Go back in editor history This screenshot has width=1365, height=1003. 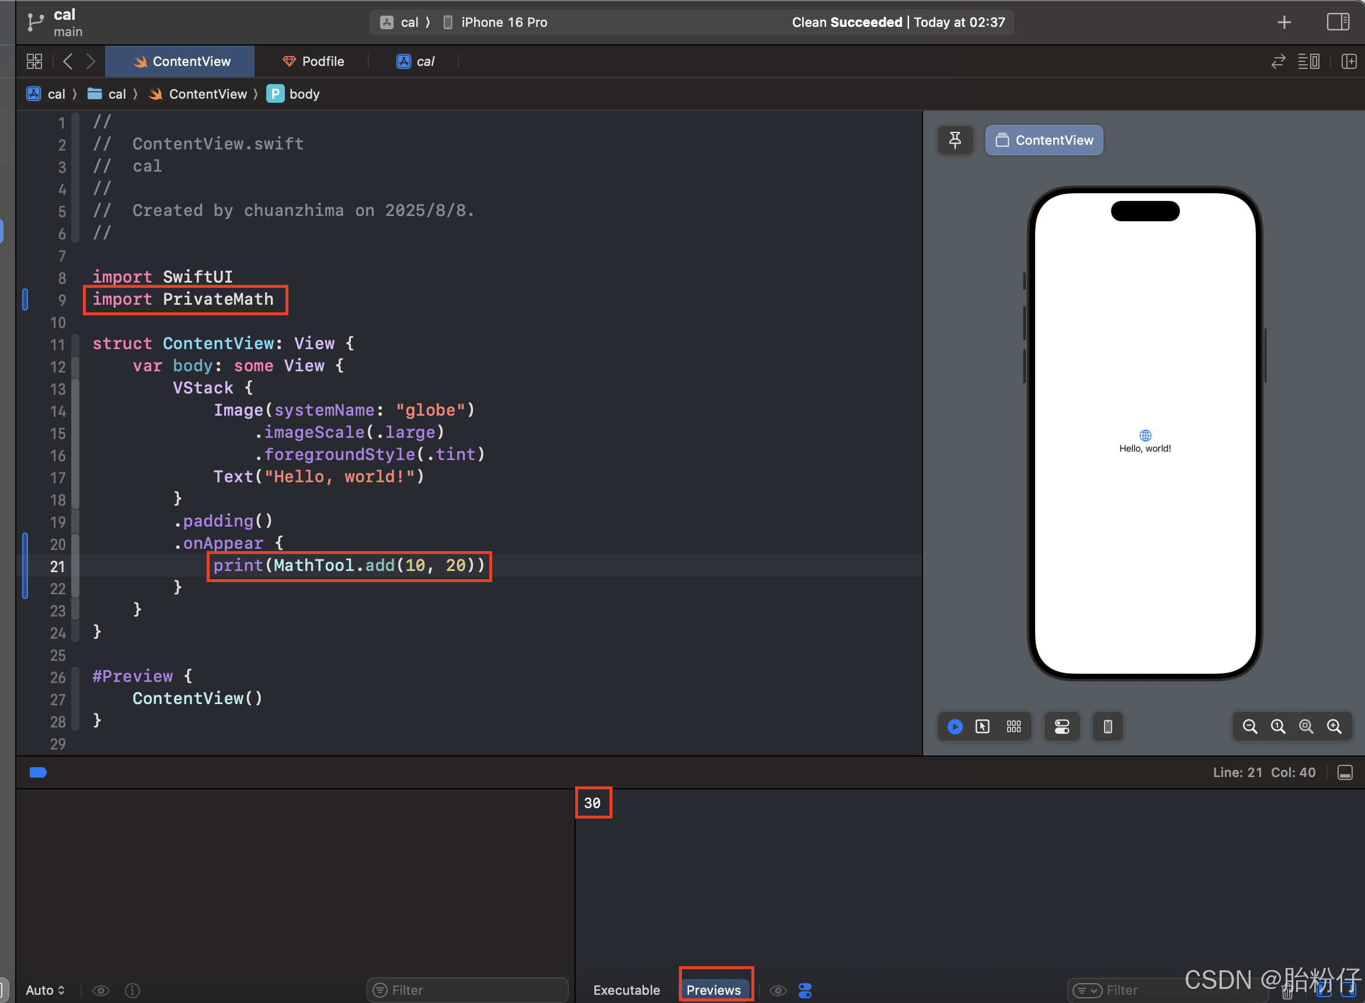tap(67, 61)
